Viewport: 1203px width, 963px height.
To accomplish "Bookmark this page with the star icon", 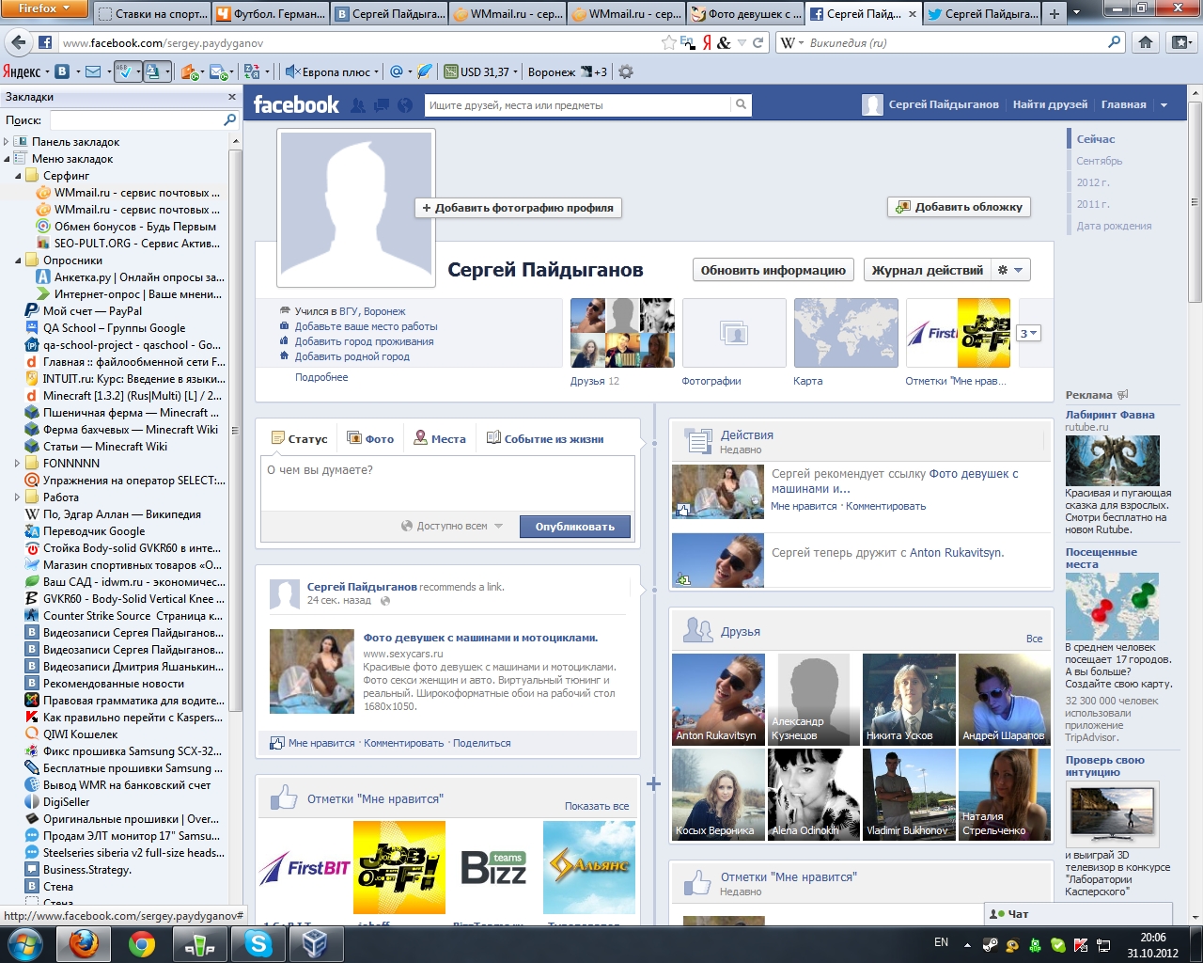I will coord(668,42).
